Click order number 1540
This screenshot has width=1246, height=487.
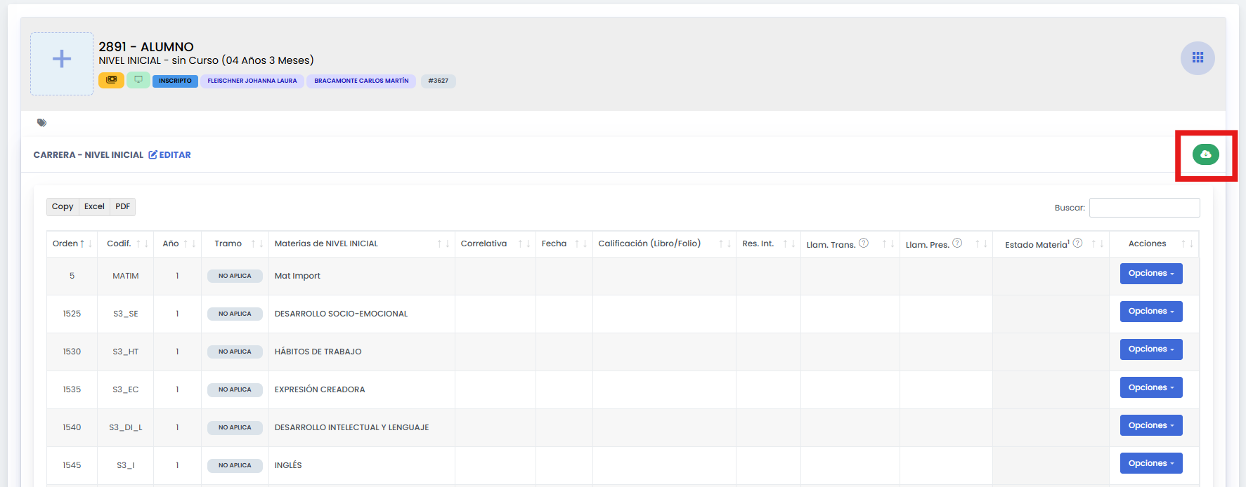[x=72, y=427]
